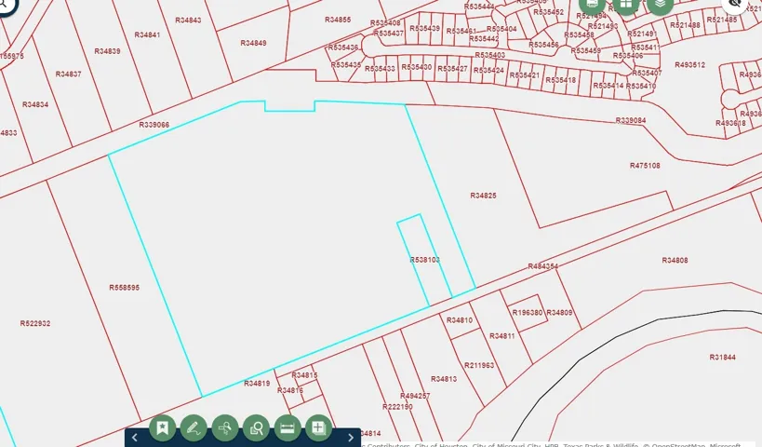Select parcel label R535435

point(346,64)
